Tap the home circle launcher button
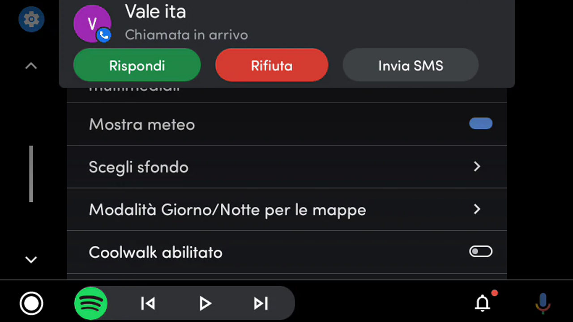The height and width of the screenshot is (322, 573). 31,304
